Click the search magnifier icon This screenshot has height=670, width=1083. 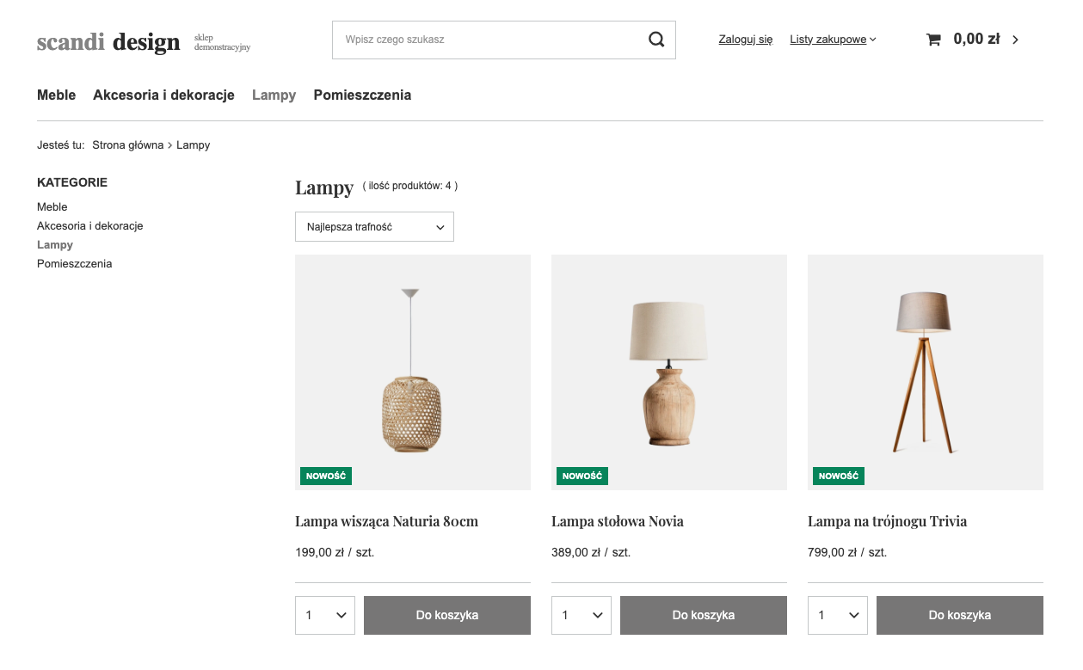pyautogui.click(x=656, y=40)
